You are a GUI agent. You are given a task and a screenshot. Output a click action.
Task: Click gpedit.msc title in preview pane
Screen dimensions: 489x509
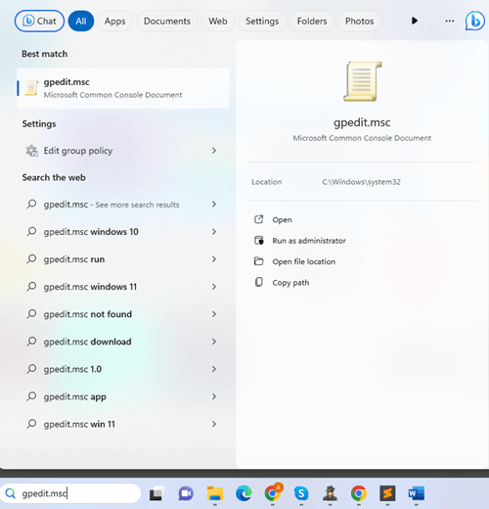click(x=362, y=122)
